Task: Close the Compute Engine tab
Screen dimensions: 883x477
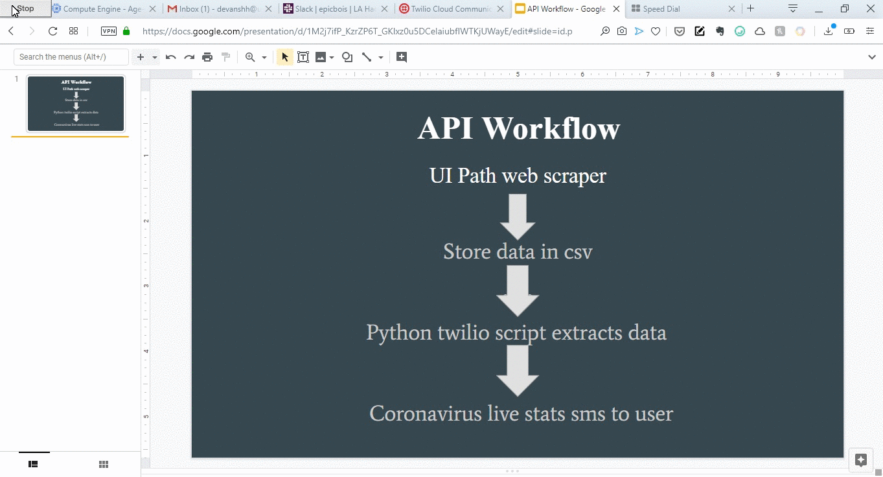Action: (x=152, y=9)
